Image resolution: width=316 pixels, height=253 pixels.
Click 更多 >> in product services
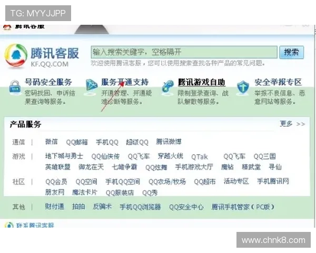(x=292, y=124)
